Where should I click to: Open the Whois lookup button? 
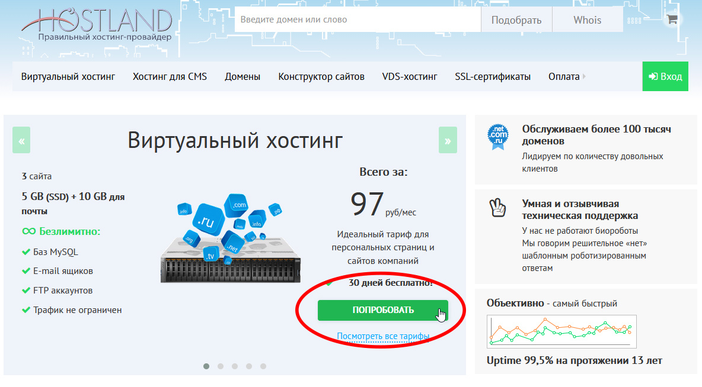point(588,20)
